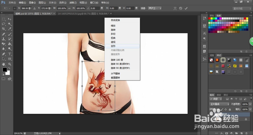Open the fill 100% dropdown arrow

[250, 109]
